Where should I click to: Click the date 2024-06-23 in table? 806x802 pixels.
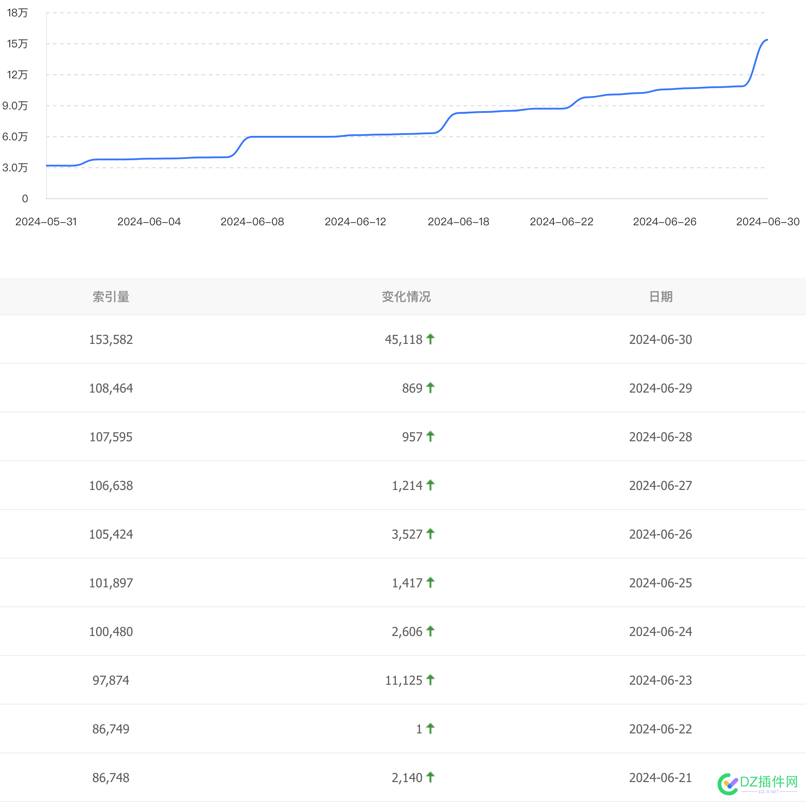point(660,680)
